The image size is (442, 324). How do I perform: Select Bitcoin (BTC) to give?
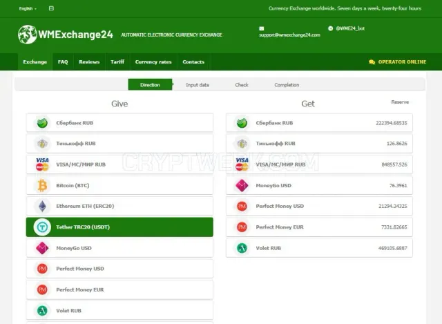119,185
